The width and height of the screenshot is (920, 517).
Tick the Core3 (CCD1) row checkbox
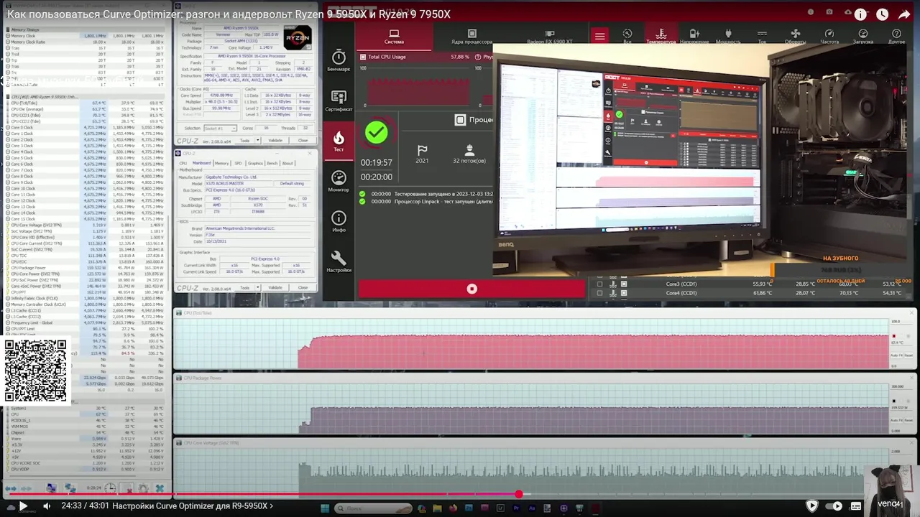tap(599, 284)
